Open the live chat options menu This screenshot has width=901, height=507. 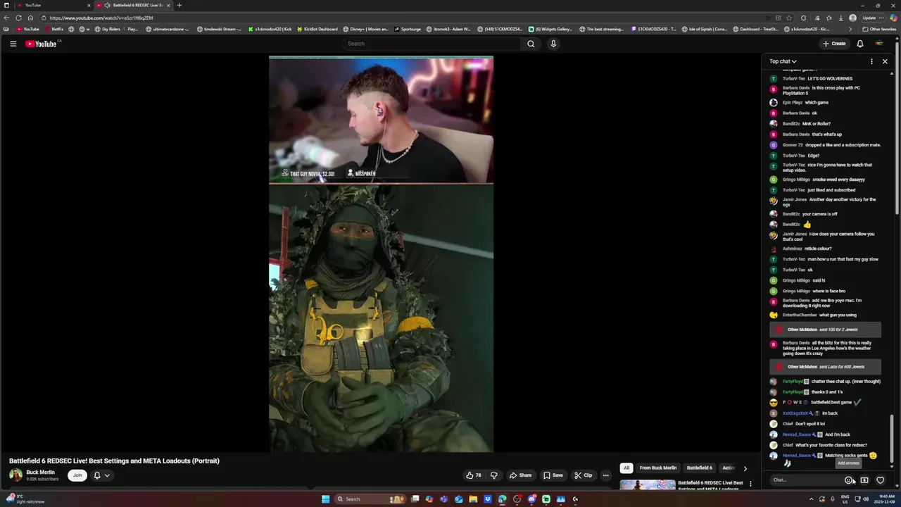871,61
